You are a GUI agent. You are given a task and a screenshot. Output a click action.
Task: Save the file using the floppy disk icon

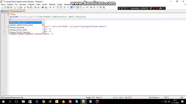coord(8,8)
